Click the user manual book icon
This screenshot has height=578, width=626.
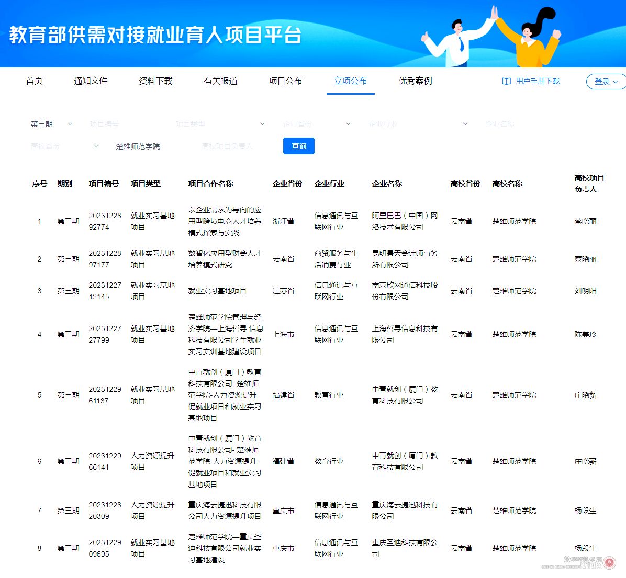coord(506,82)
